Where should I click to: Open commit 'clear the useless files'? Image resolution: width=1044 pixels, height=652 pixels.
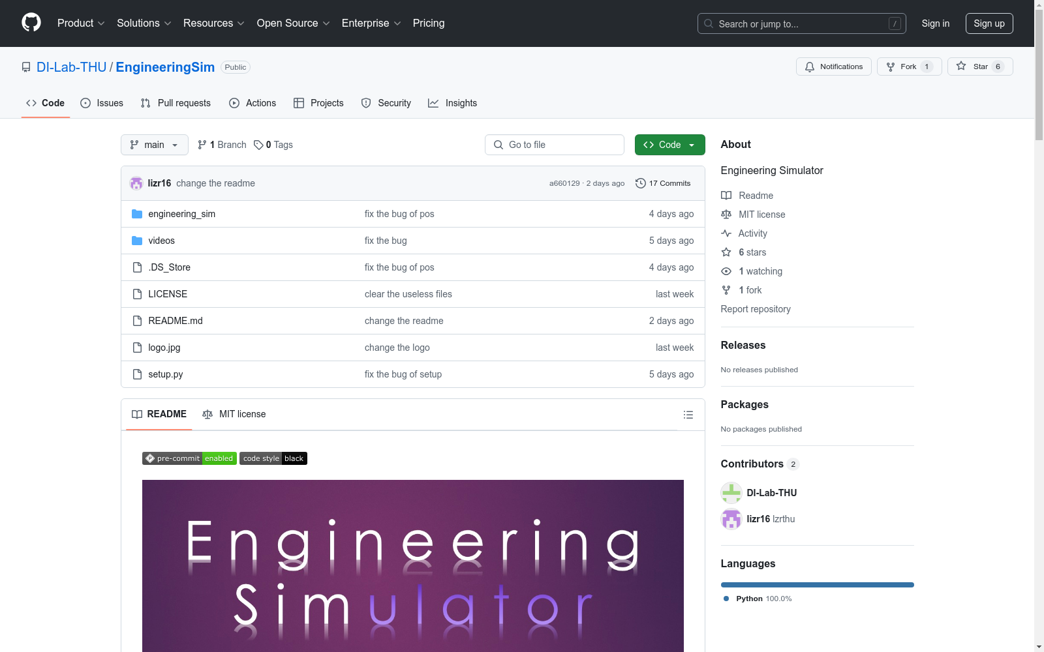coord(408,294)
